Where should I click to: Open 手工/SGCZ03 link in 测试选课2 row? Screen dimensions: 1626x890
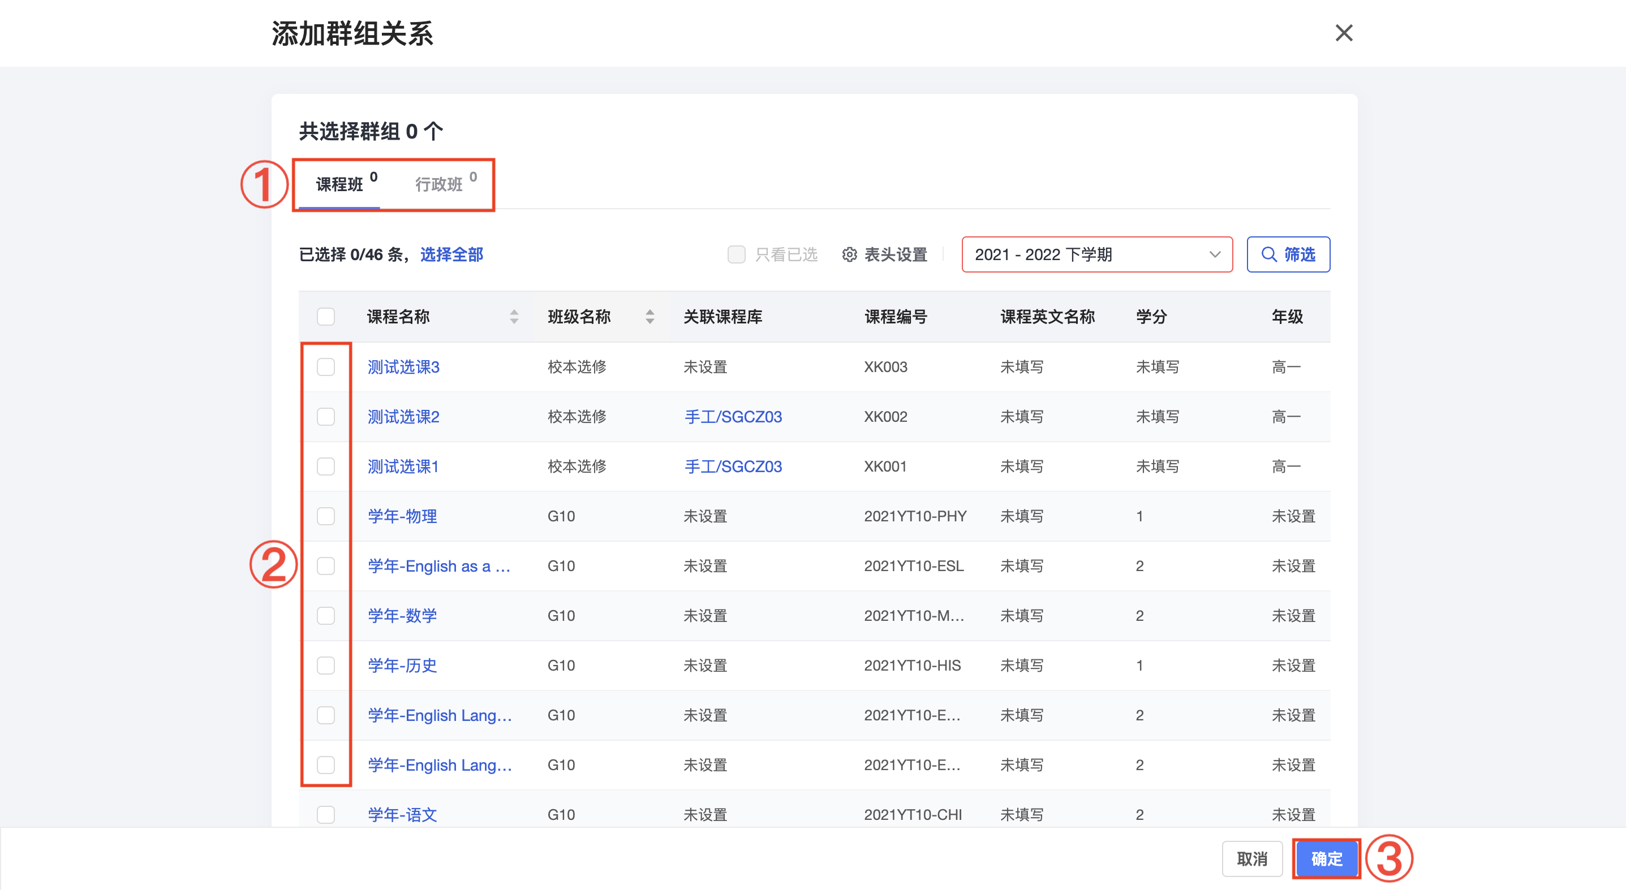[733, 417]
